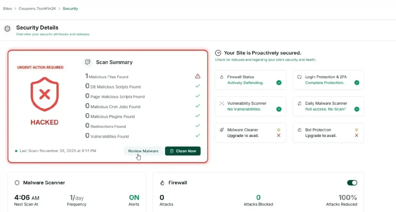Open the Login Protection & 2FA card
This screenshot has height=212, width=396.
pos(328,80)
